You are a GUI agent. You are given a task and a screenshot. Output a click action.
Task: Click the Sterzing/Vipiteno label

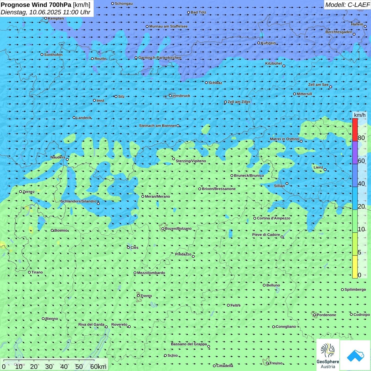191,161
